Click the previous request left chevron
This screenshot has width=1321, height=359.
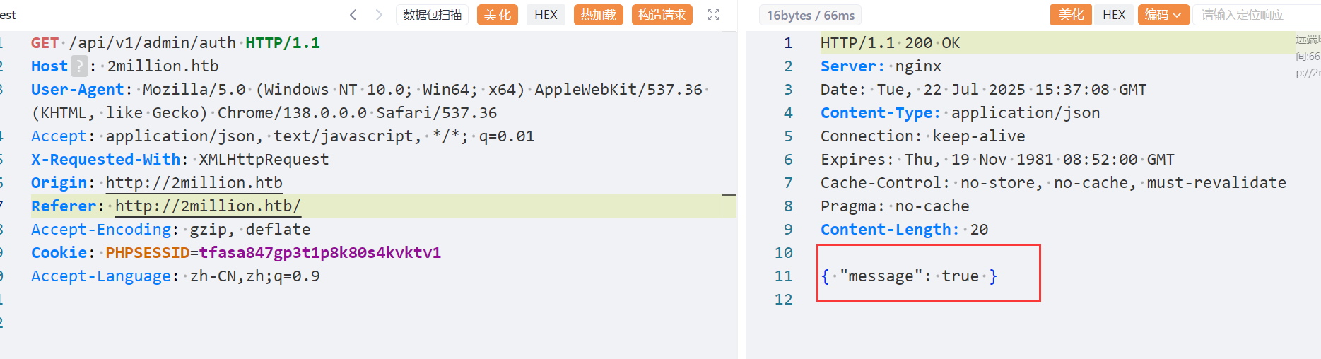[353, 15]
